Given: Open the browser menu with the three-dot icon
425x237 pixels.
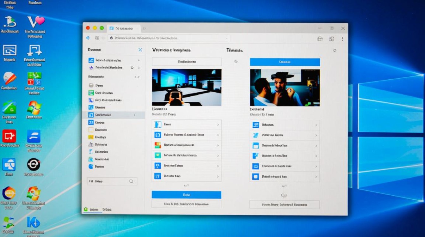Looking at the screenshot, I should click(342, 39).
